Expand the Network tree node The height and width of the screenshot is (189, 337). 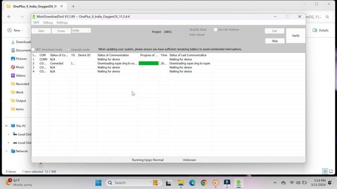tap(6, 151)
